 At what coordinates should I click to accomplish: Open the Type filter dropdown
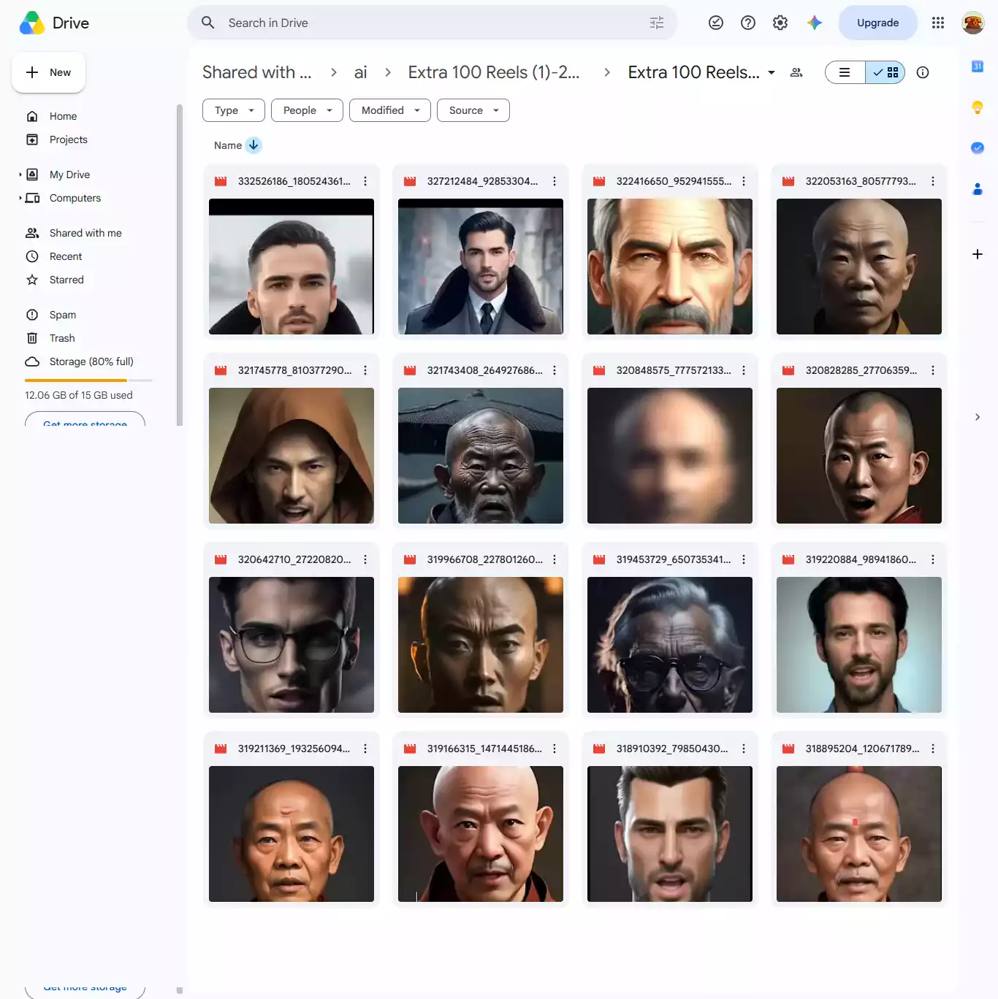[234, 110]
